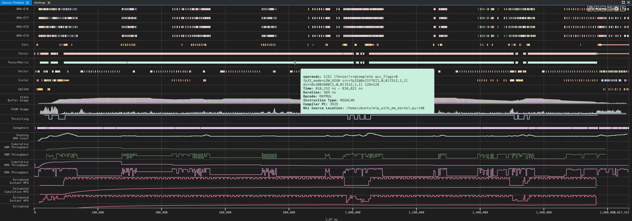Select the DMA-E79 row label

pos(22,36)
